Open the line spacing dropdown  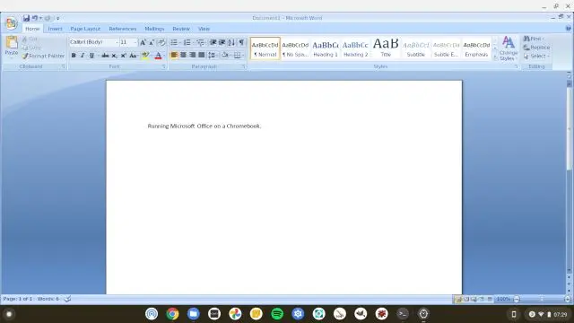point(212,56)
